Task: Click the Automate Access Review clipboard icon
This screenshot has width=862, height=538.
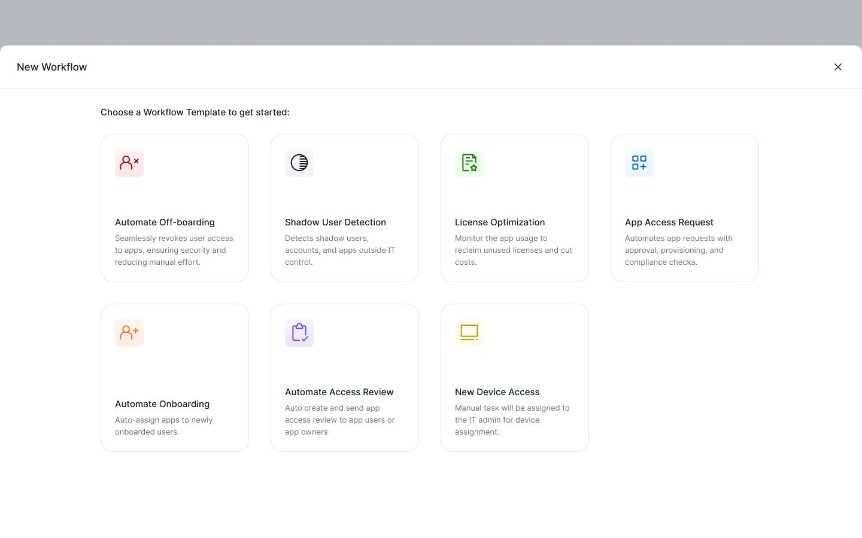Action: pos(299,332)
